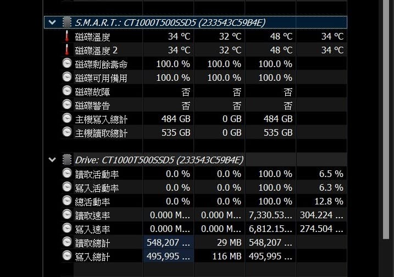
Task: Click thermometer icon for 磁碟溫度 2
Action: [67, 50]
